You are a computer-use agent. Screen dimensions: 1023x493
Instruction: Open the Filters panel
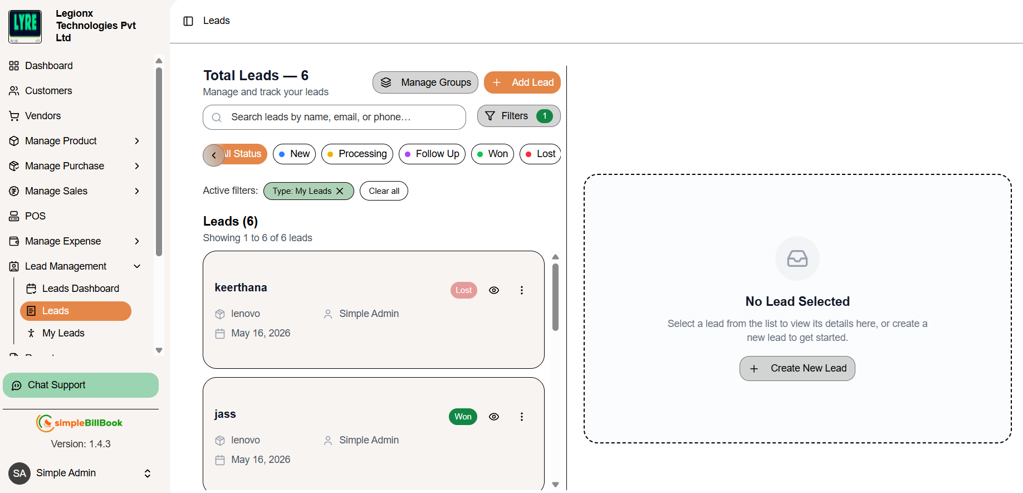tap(519, 116)
